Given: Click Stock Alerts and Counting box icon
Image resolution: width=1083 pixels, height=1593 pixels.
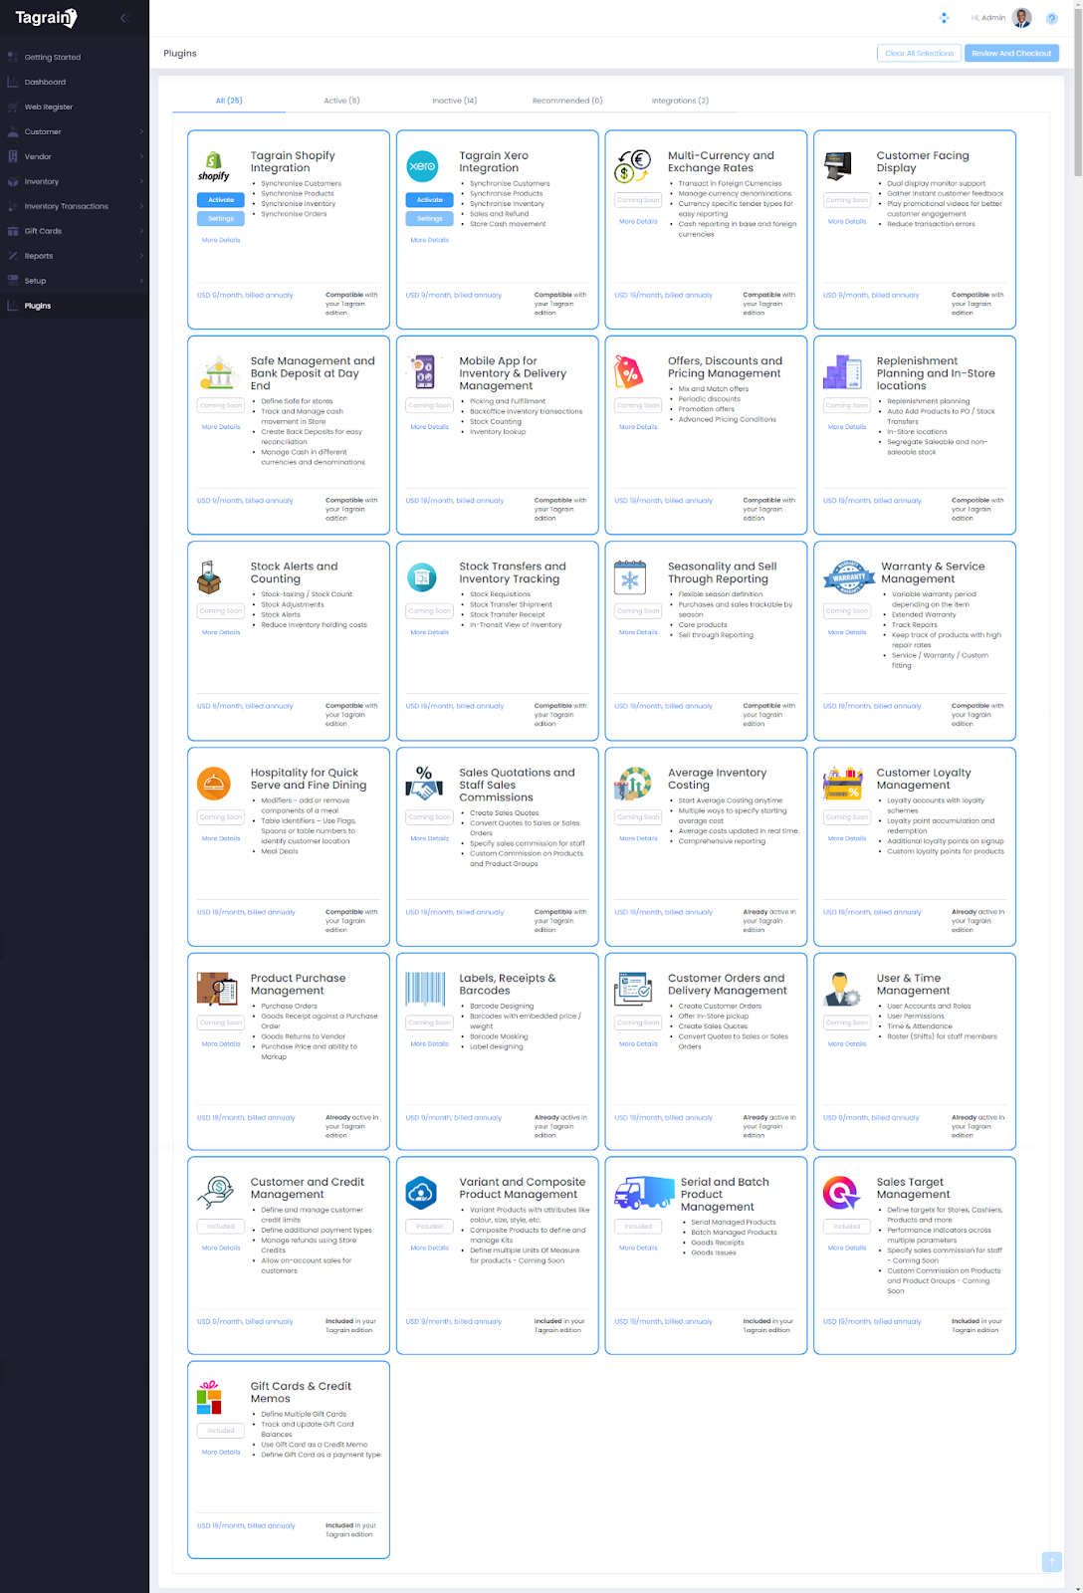Looking at the screenshot, I should coord(209,577).
